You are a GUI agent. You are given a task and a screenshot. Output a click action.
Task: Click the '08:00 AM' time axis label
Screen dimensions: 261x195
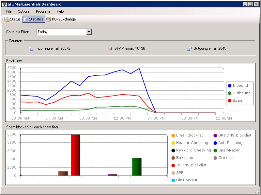pyautogui.click(x=88, y=118)
